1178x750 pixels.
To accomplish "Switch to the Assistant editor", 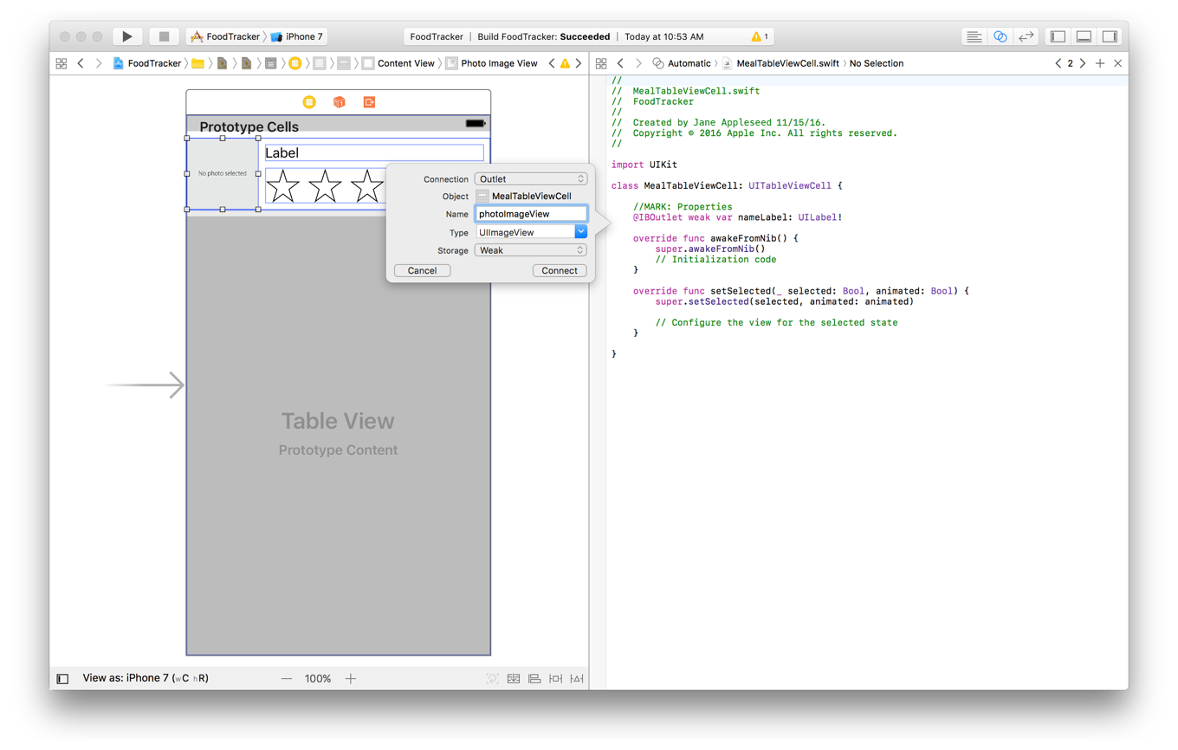I will (1000, 36).
